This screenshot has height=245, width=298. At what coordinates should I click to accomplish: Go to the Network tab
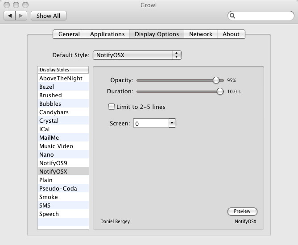coord(201,34)
